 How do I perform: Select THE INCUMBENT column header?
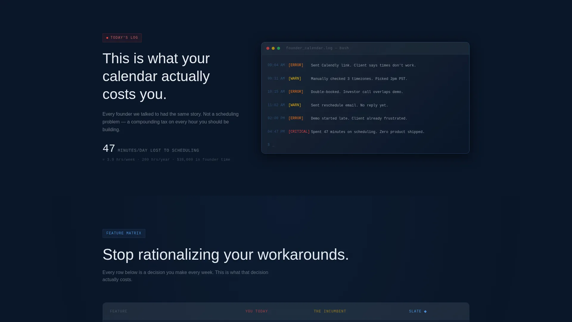click(x=330, y=311)
